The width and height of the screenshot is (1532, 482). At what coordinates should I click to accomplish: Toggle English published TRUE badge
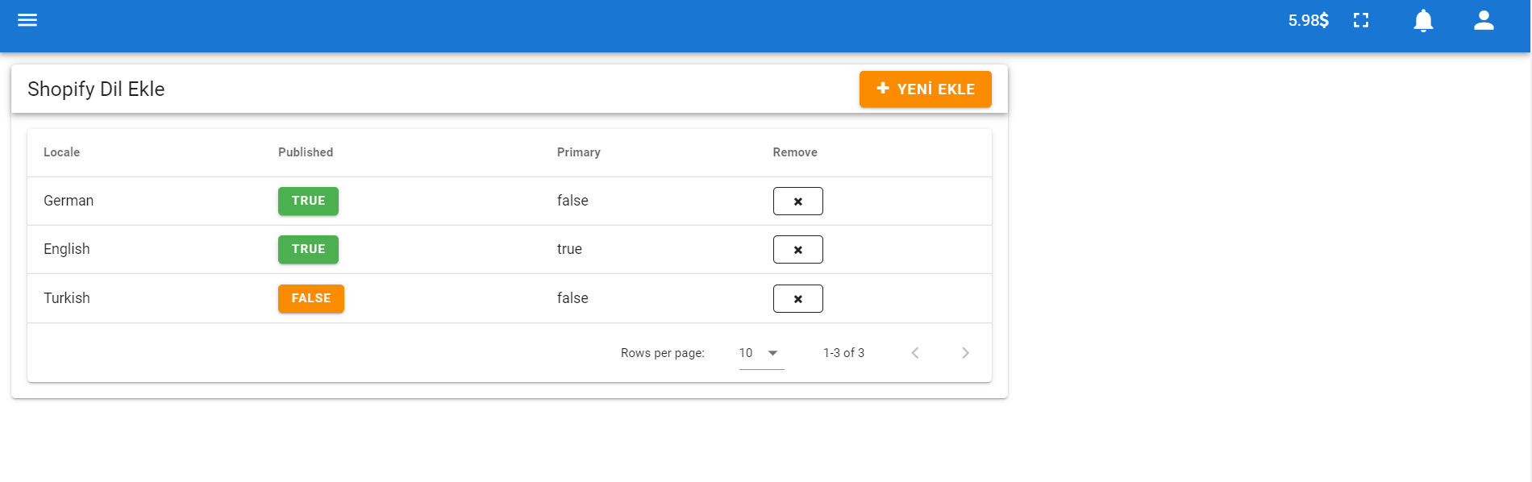(308, 249)
